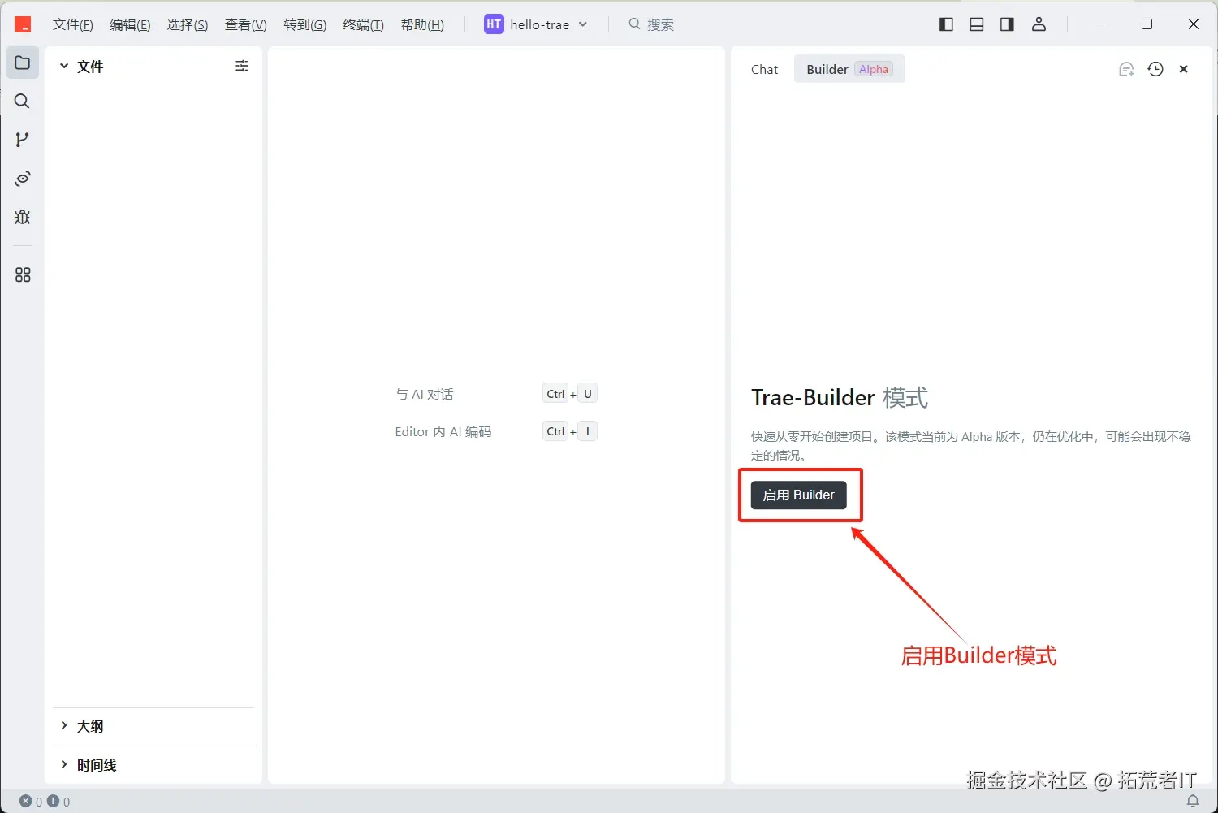Screen dimensions: 1218x813
Task: Open the Source Control branch icon
Action: click(x=23, y=140)
